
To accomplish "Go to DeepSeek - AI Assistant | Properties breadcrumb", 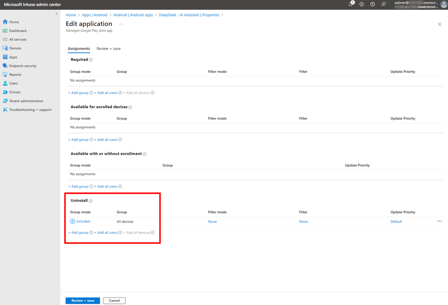I will [189, 15].
